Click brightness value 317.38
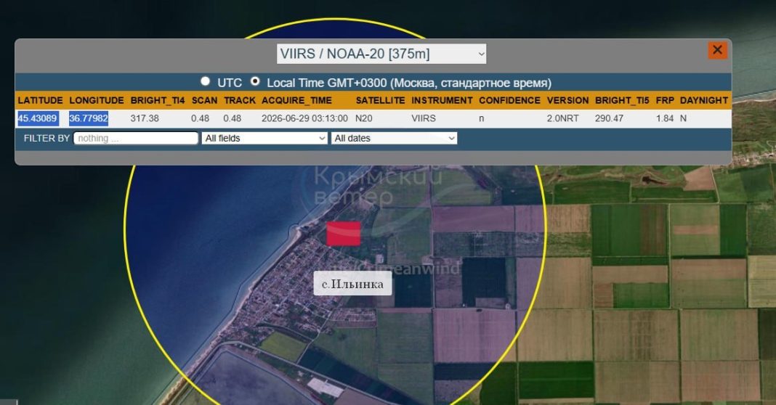This screenshot has width=776, height=405. (145, 118)
